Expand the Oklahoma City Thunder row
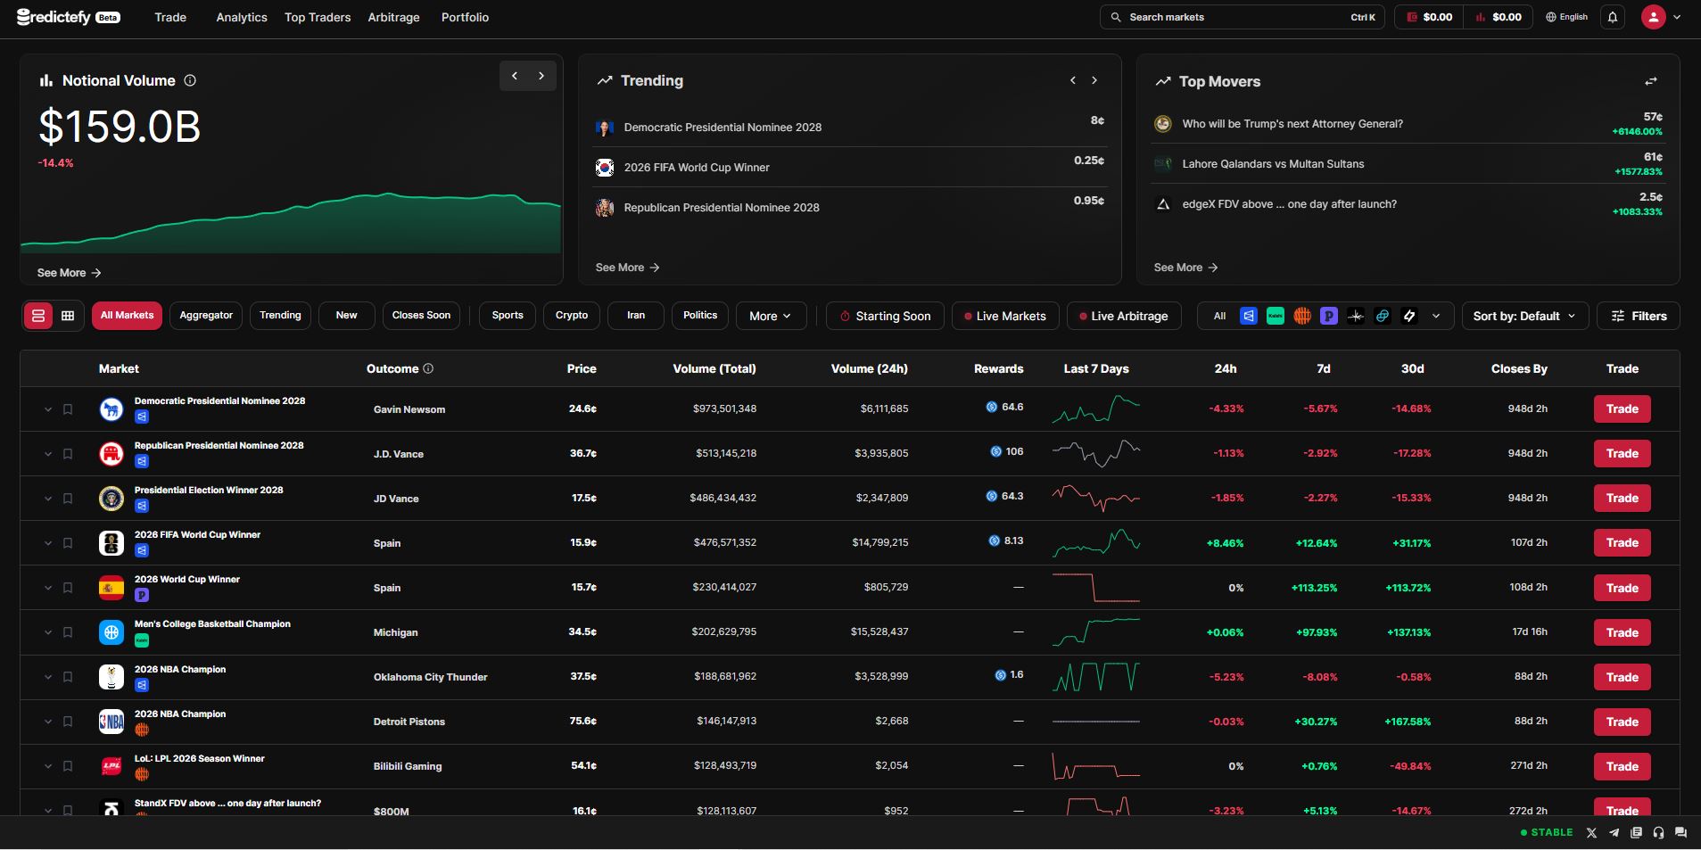 point(48,677)
